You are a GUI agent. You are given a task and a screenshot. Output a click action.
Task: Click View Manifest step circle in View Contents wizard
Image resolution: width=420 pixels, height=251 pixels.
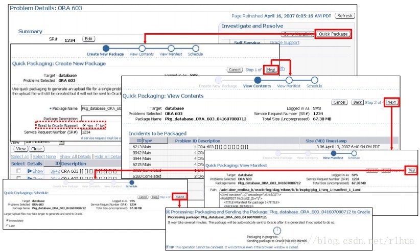point(289,80)
